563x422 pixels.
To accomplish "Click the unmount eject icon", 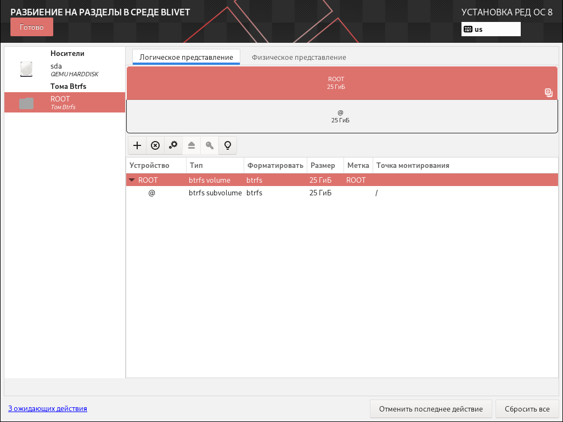I will click(192, 145).
